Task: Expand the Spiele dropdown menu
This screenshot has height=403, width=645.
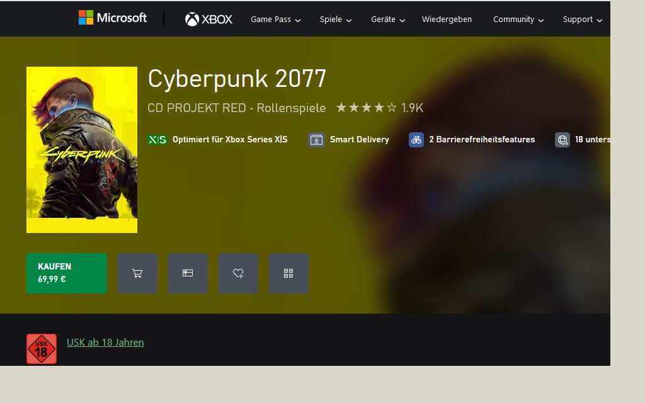Action: pos(336,20)
